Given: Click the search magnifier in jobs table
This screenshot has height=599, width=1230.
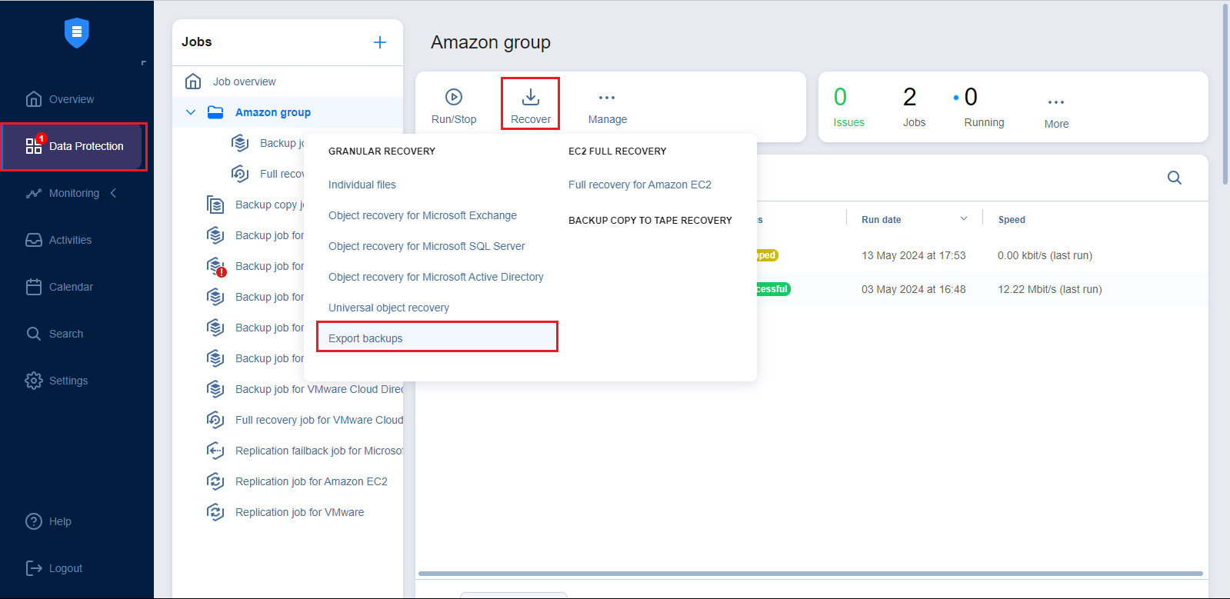Looking at the screenshot, I should coord(1174,178).
